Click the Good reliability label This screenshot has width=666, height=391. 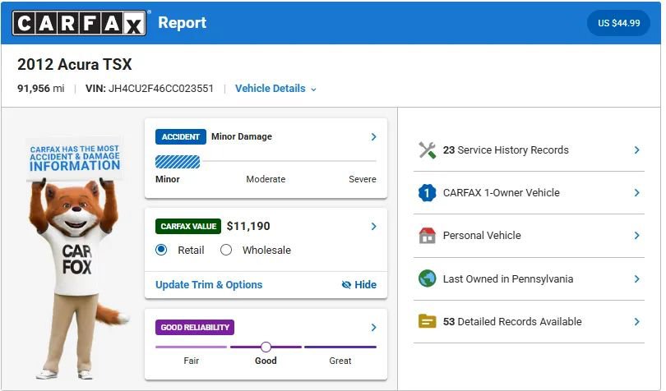266,361
